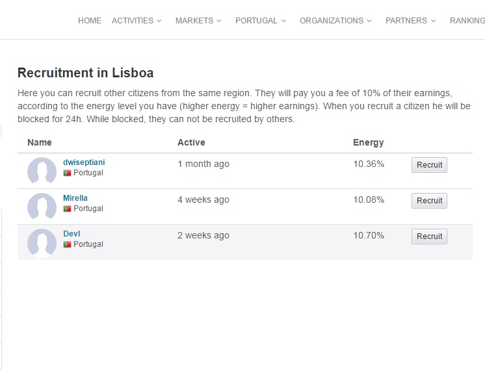Click Mirella's profile avatar icon
Image resolution: width=485 pixels, height=371 pixels.
click(x=42, y=207)
